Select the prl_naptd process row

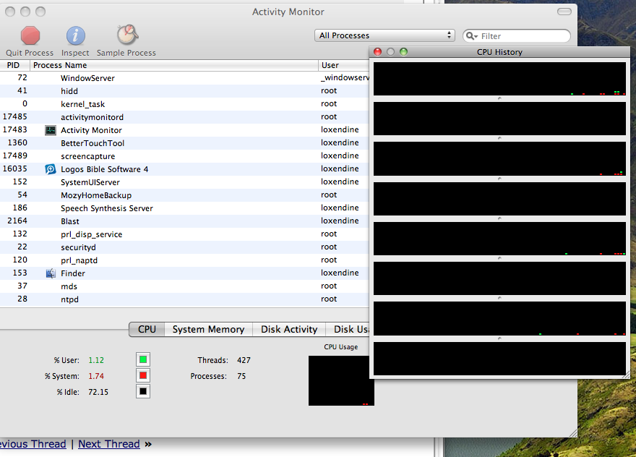click(184, 260)
